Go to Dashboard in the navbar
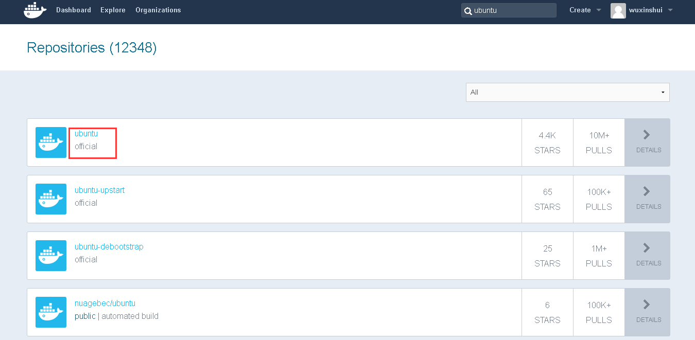The width and height of the screenshot is (695, 340). 74,10
